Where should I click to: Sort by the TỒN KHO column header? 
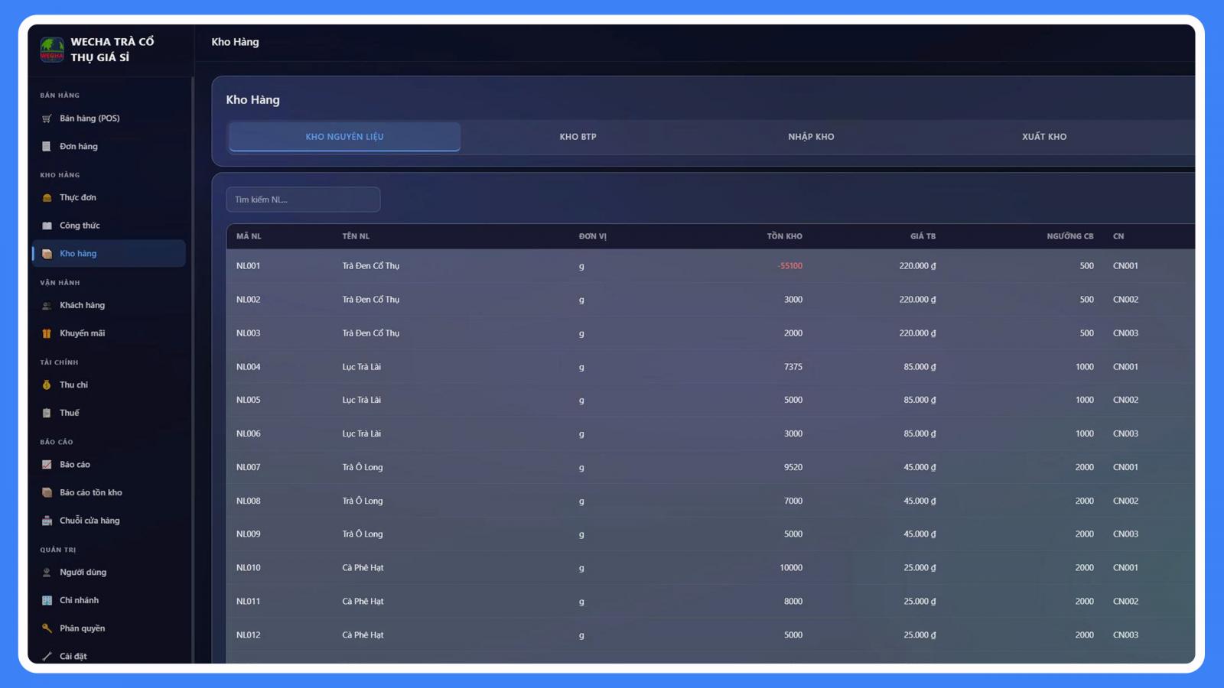tap(784, 236)
